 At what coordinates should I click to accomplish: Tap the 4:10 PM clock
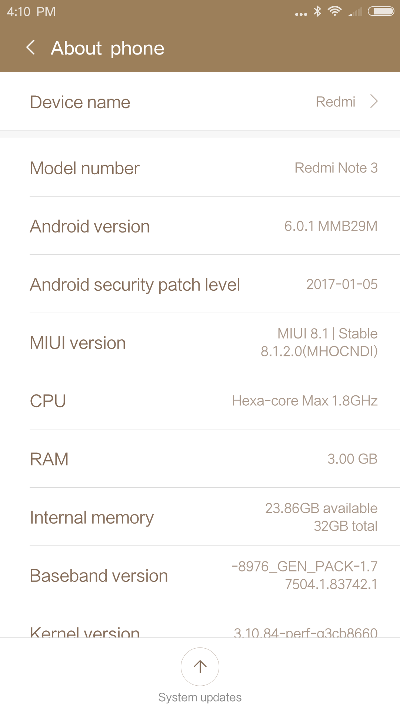click(x=31, y=12)
